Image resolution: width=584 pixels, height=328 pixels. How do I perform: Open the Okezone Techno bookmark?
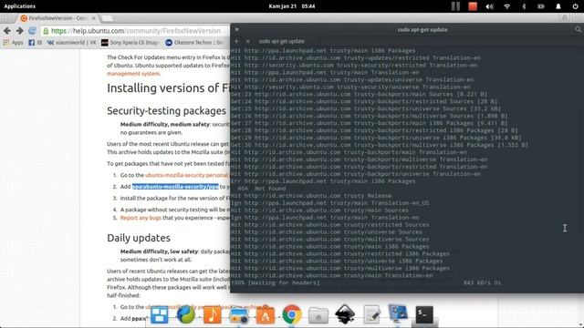[x=194, y=43]
